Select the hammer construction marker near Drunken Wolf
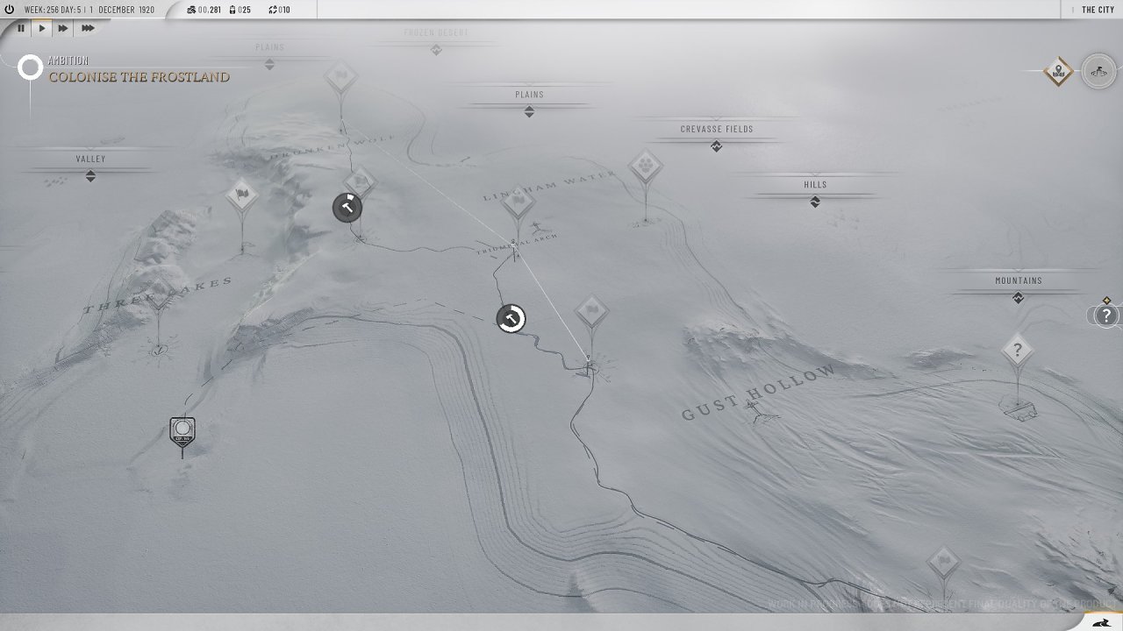The image size is (1123, 631). click(347, 208)
